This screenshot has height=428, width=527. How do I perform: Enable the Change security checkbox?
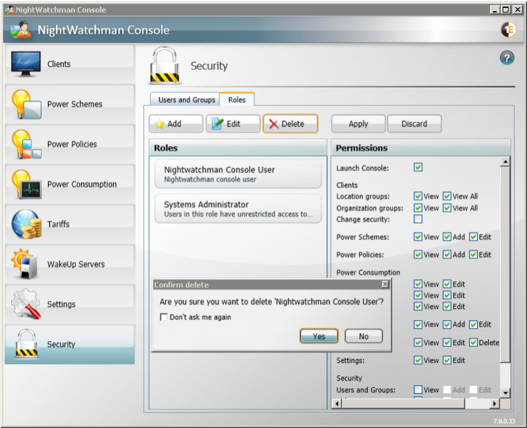[418, 219]
